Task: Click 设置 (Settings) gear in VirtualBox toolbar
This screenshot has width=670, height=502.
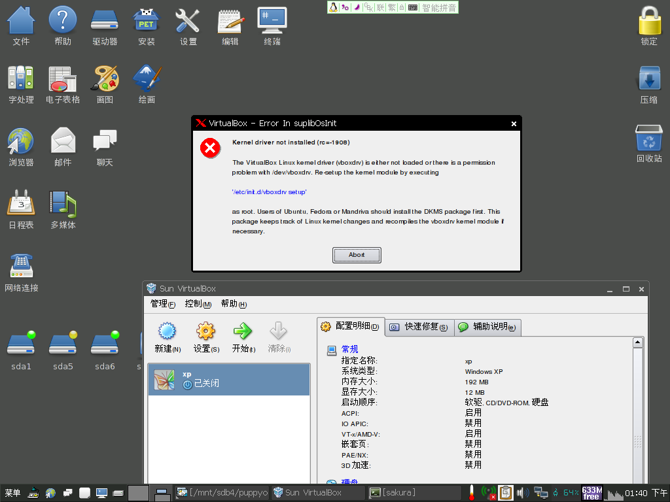Action: coord(206,338)
